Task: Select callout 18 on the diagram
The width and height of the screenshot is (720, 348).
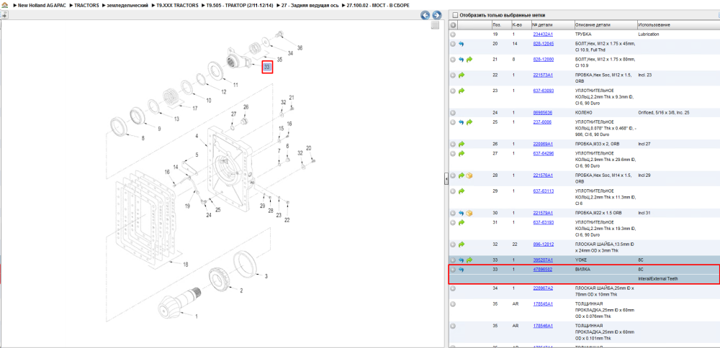Action: [186, 264]
